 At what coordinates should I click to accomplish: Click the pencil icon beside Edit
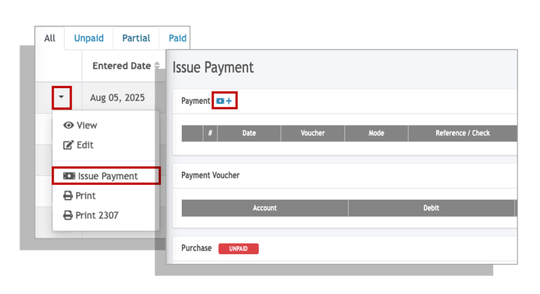click(68, 145)
